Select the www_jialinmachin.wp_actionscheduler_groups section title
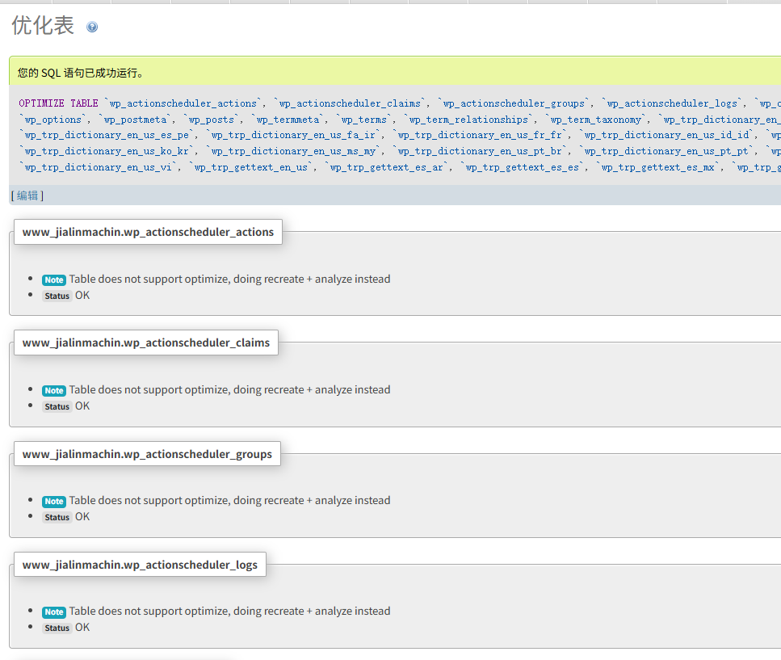The image size is (781, 660). click(x=147, y=454)
